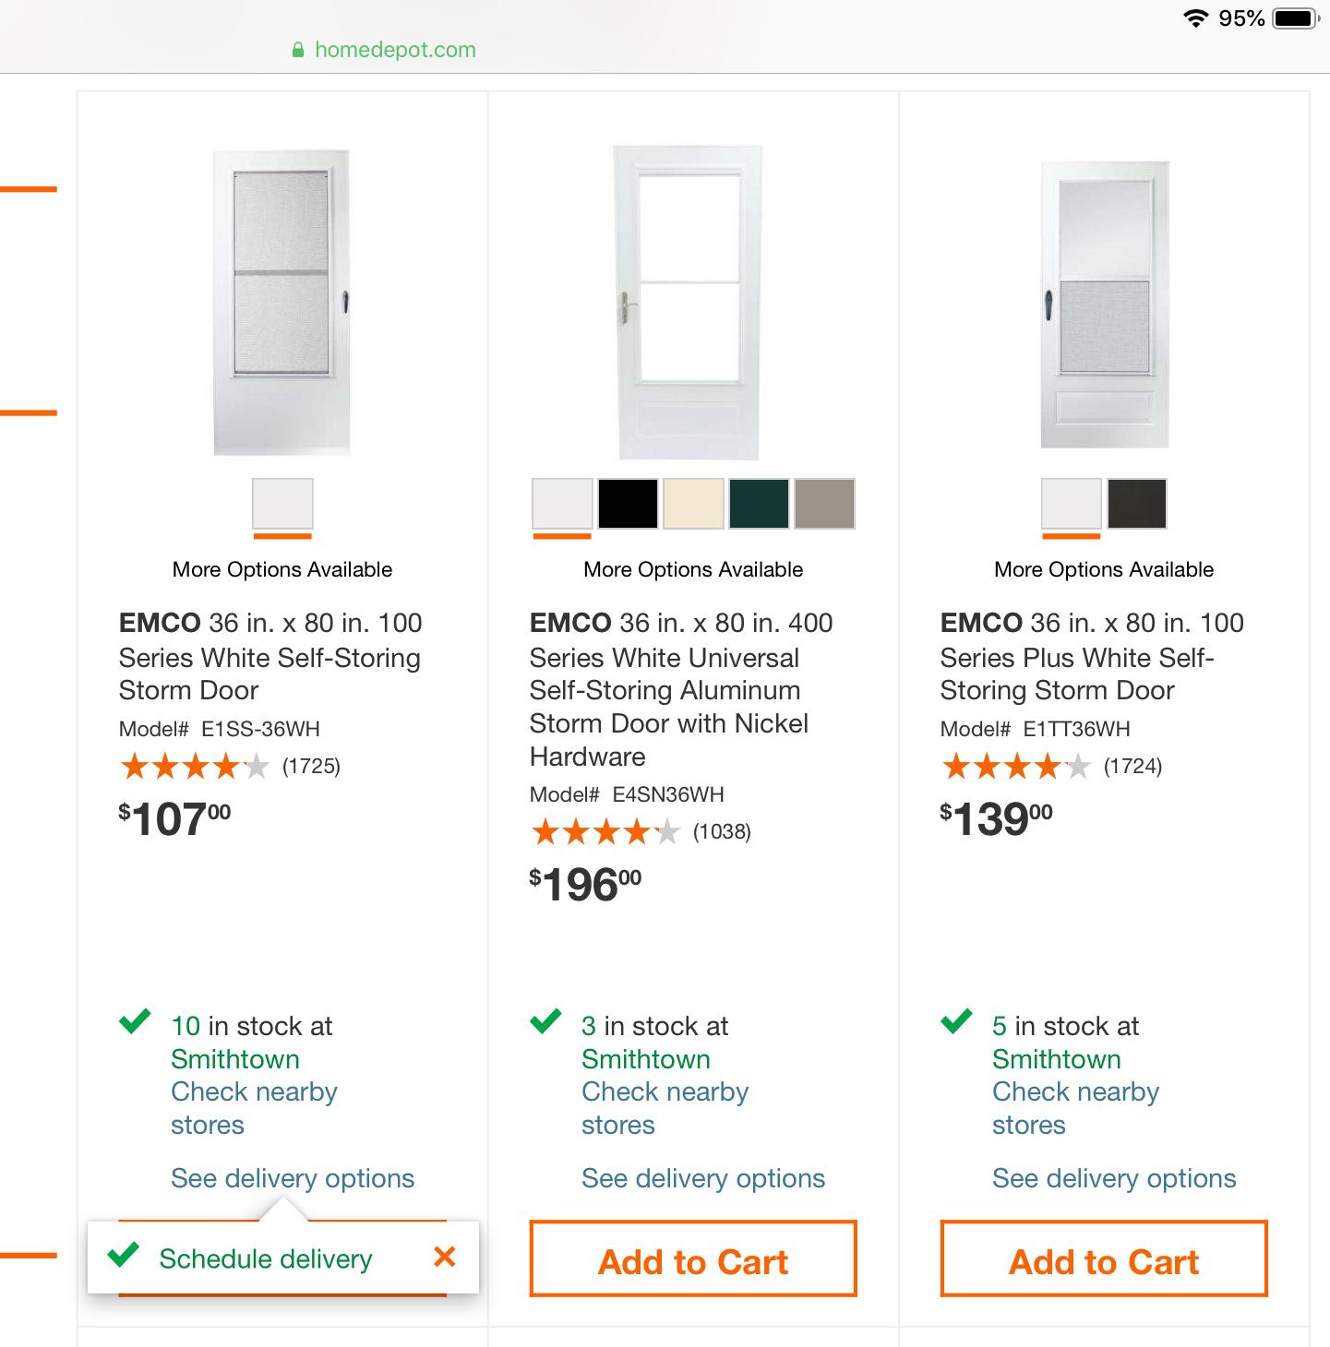
Task: Open EMCO 100 Series White Self-Storing title
Action: point(270,657)
